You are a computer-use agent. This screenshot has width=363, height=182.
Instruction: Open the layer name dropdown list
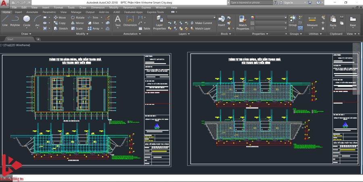[x=192, y=18]
